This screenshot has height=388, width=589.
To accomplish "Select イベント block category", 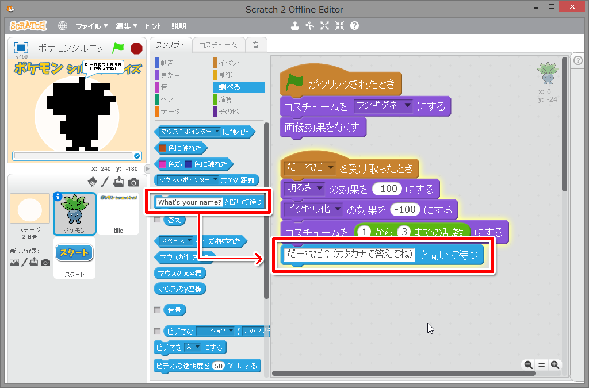I will pyautogui.click(x=230, y=63).
